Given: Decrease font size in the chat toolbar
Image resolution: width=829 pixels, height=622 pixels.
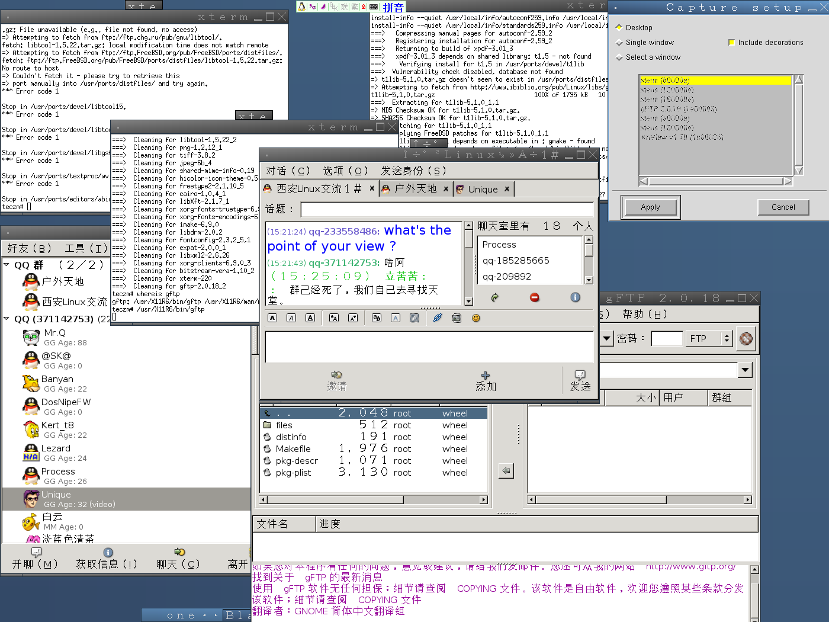Looking at the screenshot, I should pos(353,318).
